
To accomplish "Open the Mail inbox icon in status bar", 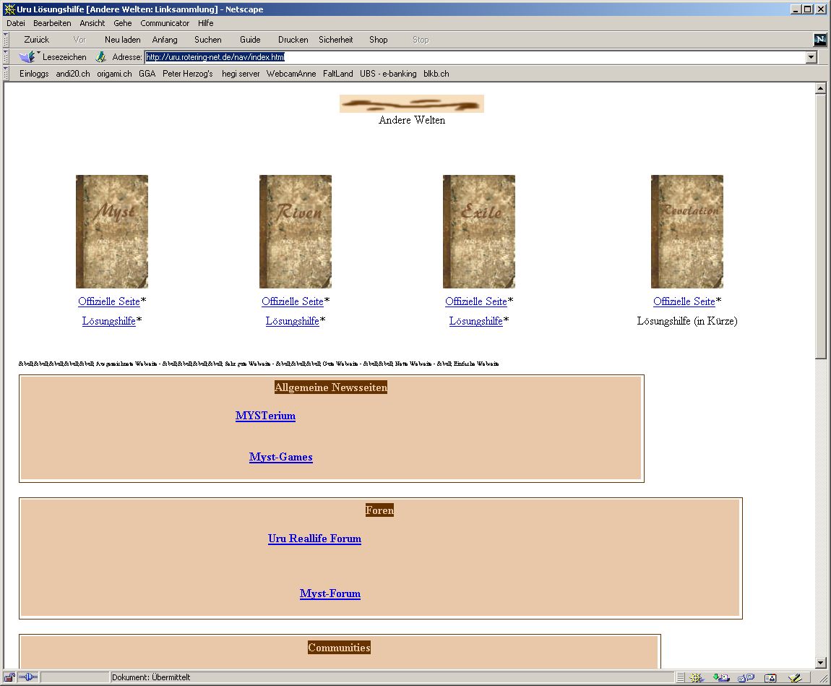I will pyautogui.click(x=720, y=677).
